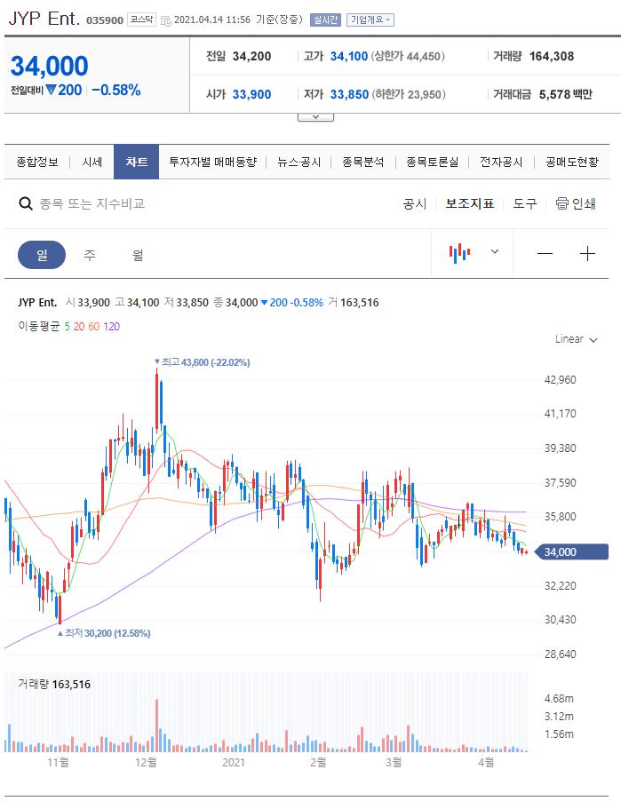The width and height of the screenshot is (621, 809).
Task: Click the 거래량 164,308 value
Action: [552, 56]
